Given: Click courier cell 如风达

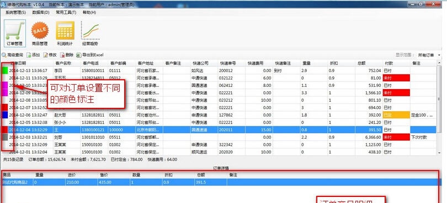Looking at the screenshot, I should coord(198,70).
